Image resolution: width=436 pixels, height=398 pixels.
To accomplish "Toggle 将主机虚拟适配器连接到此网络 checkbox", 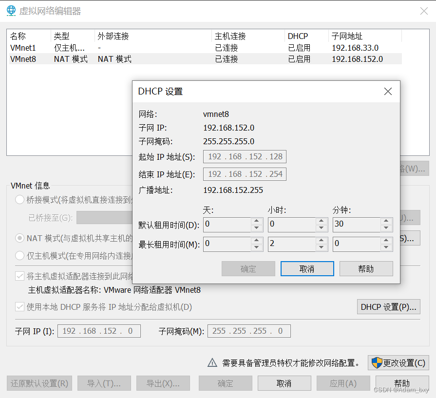I will [20, 276].
